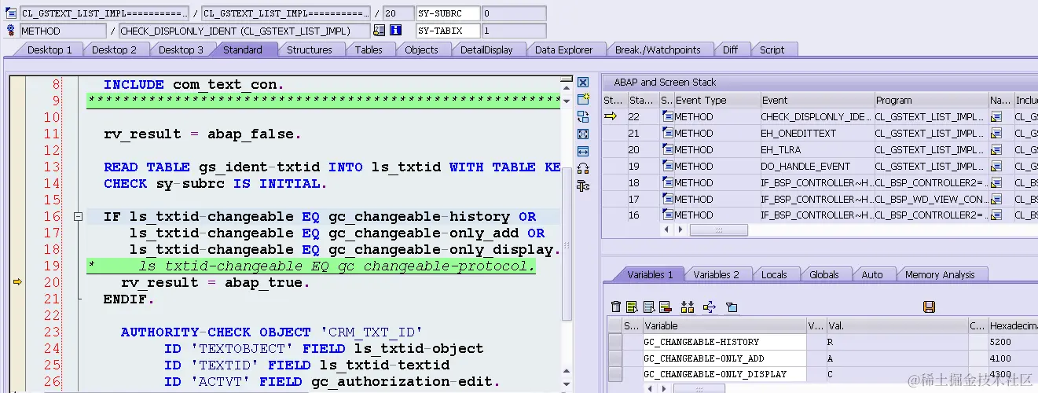Click the yellow arrow in stack level 22 row
This screenshot has height=393, width=1038.
pyautogui.click(x=611, y=116)
